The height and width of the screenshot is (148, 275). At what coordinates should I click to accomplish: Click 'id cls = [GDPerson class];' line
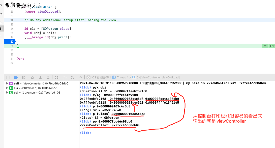pyautogui.click(x=49, y=29)
